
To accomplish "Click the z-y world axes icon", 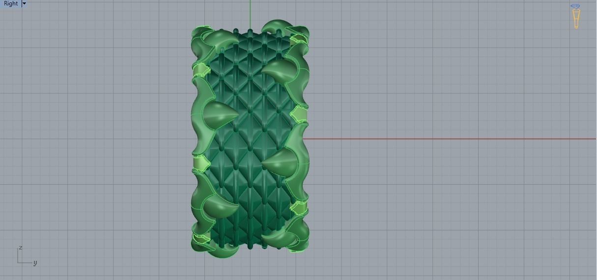I will [x=27, y=256].
